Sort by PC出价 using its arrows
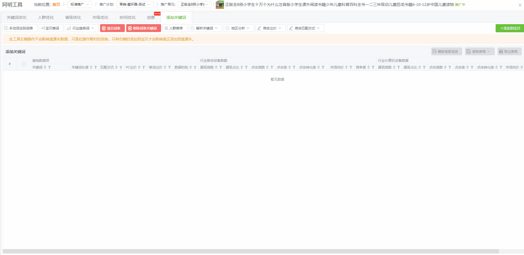The height and width of the screenshot is (255, 524). [x=139, y=67]
